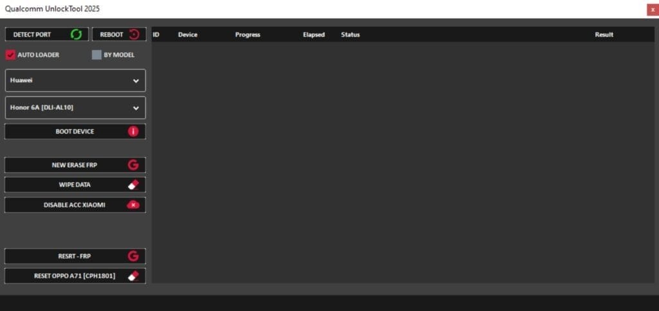Click the Device column header
Viewport: 659px width, 311px height.
click(x=188, y=35)
